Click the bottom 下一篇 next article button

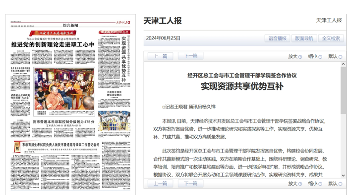(191, 183)
